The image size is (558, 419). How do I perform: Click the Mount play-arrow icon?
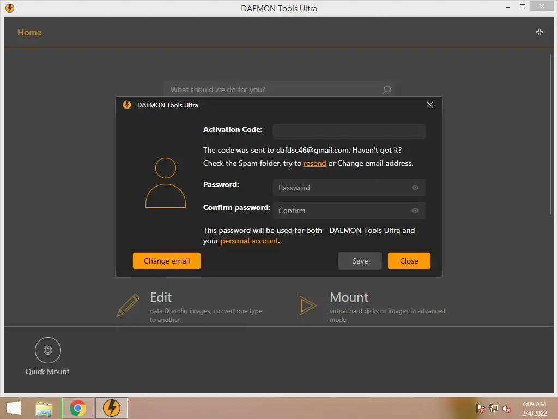click(308, 306)
